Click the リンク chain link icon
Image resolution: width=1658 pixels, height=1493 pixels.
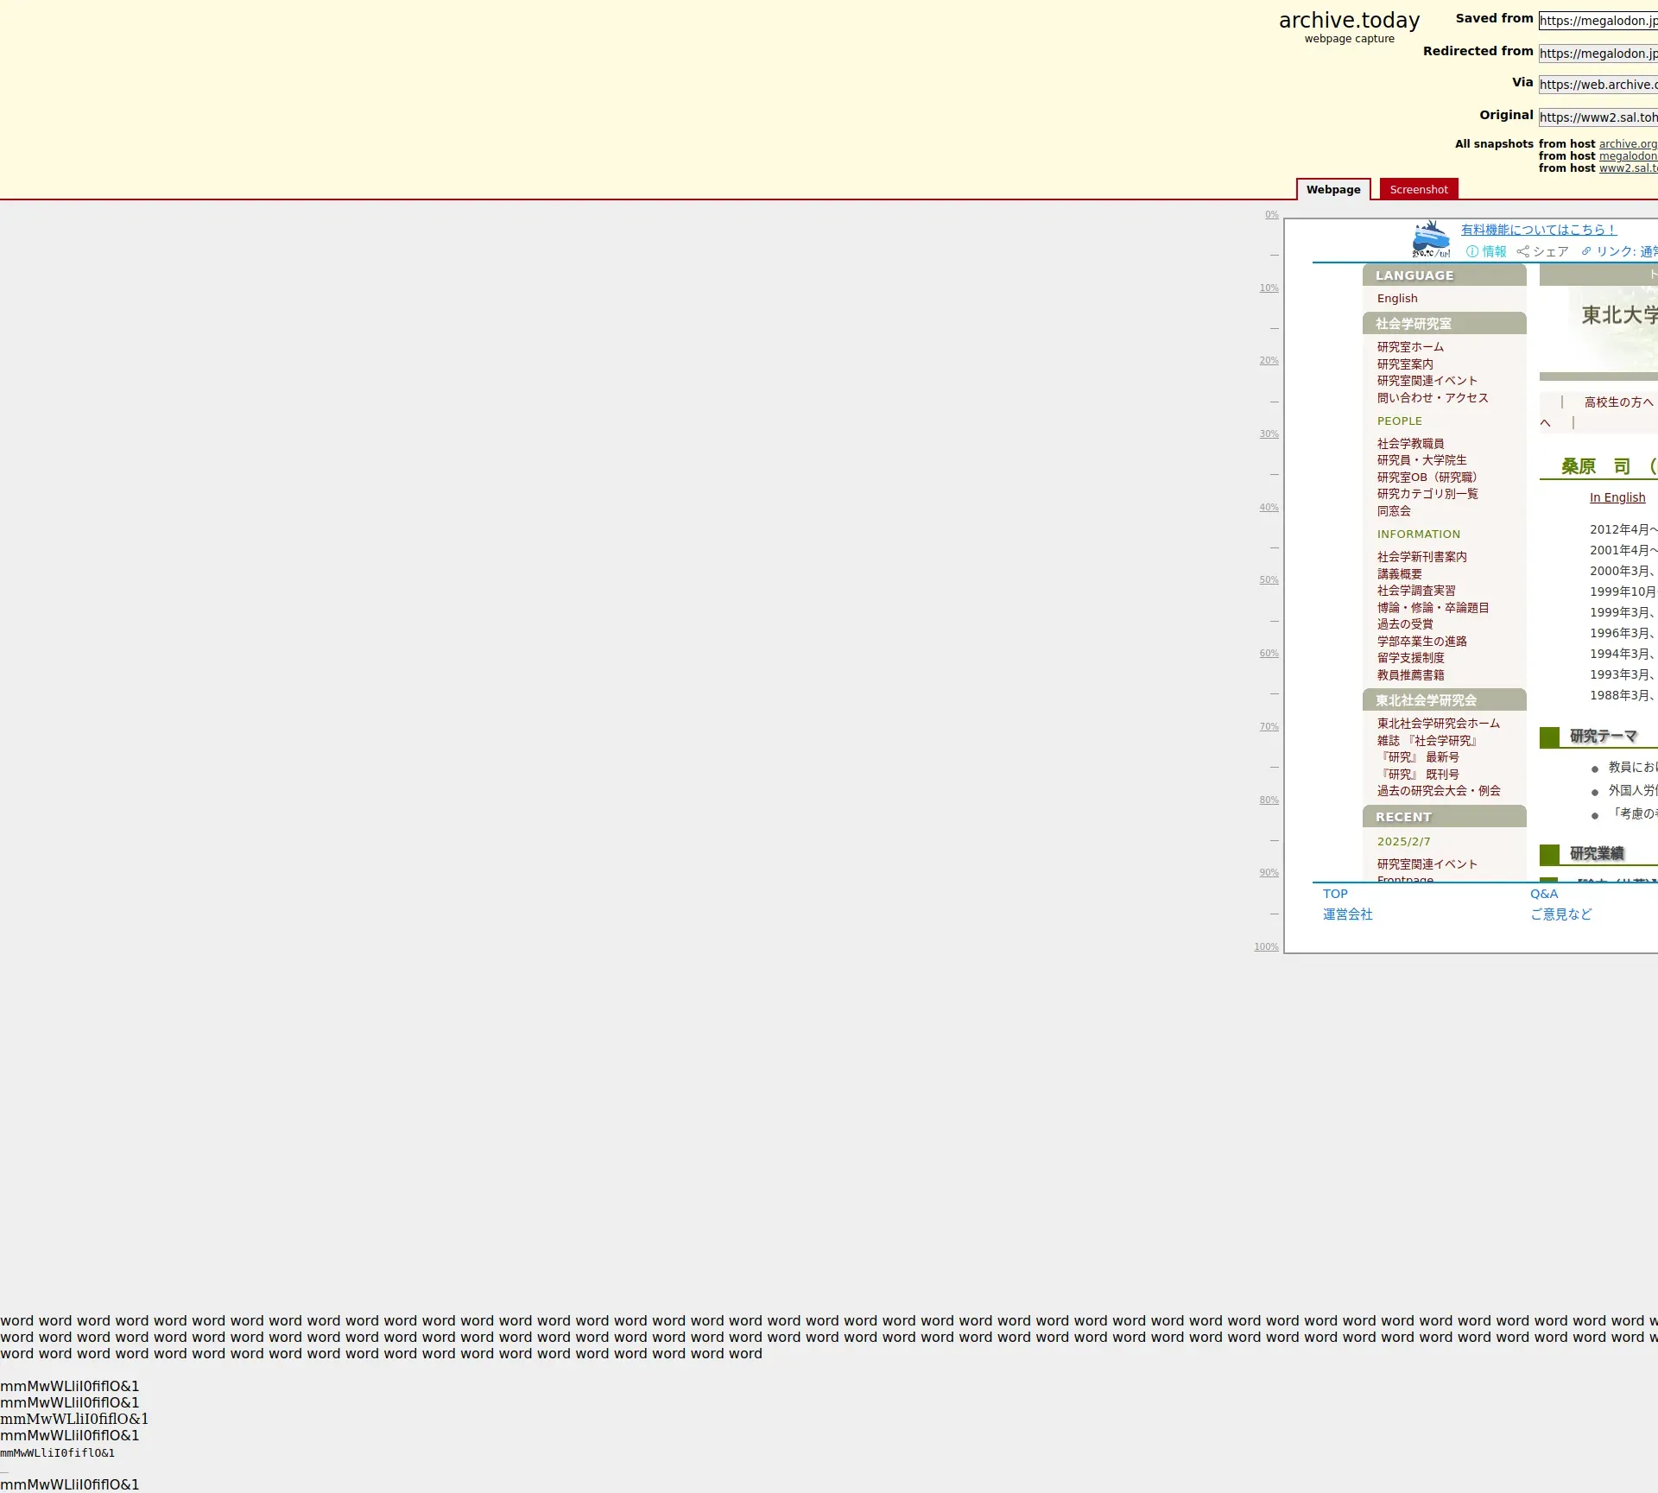coord(1586,251)
